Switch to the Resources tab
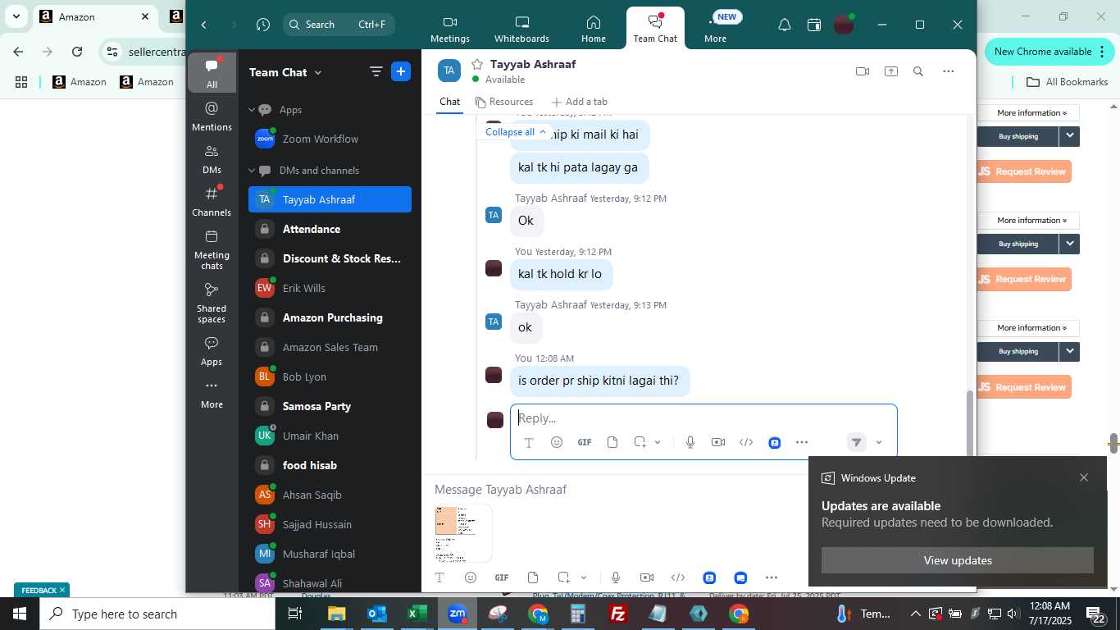Screen dimensions: 1120x630 (x=504, y=102)
